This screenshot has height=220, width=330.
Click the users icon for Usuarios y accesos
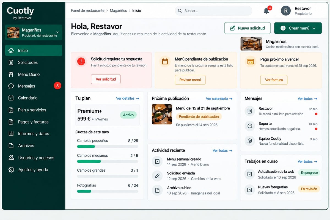(x=11, y=158)
